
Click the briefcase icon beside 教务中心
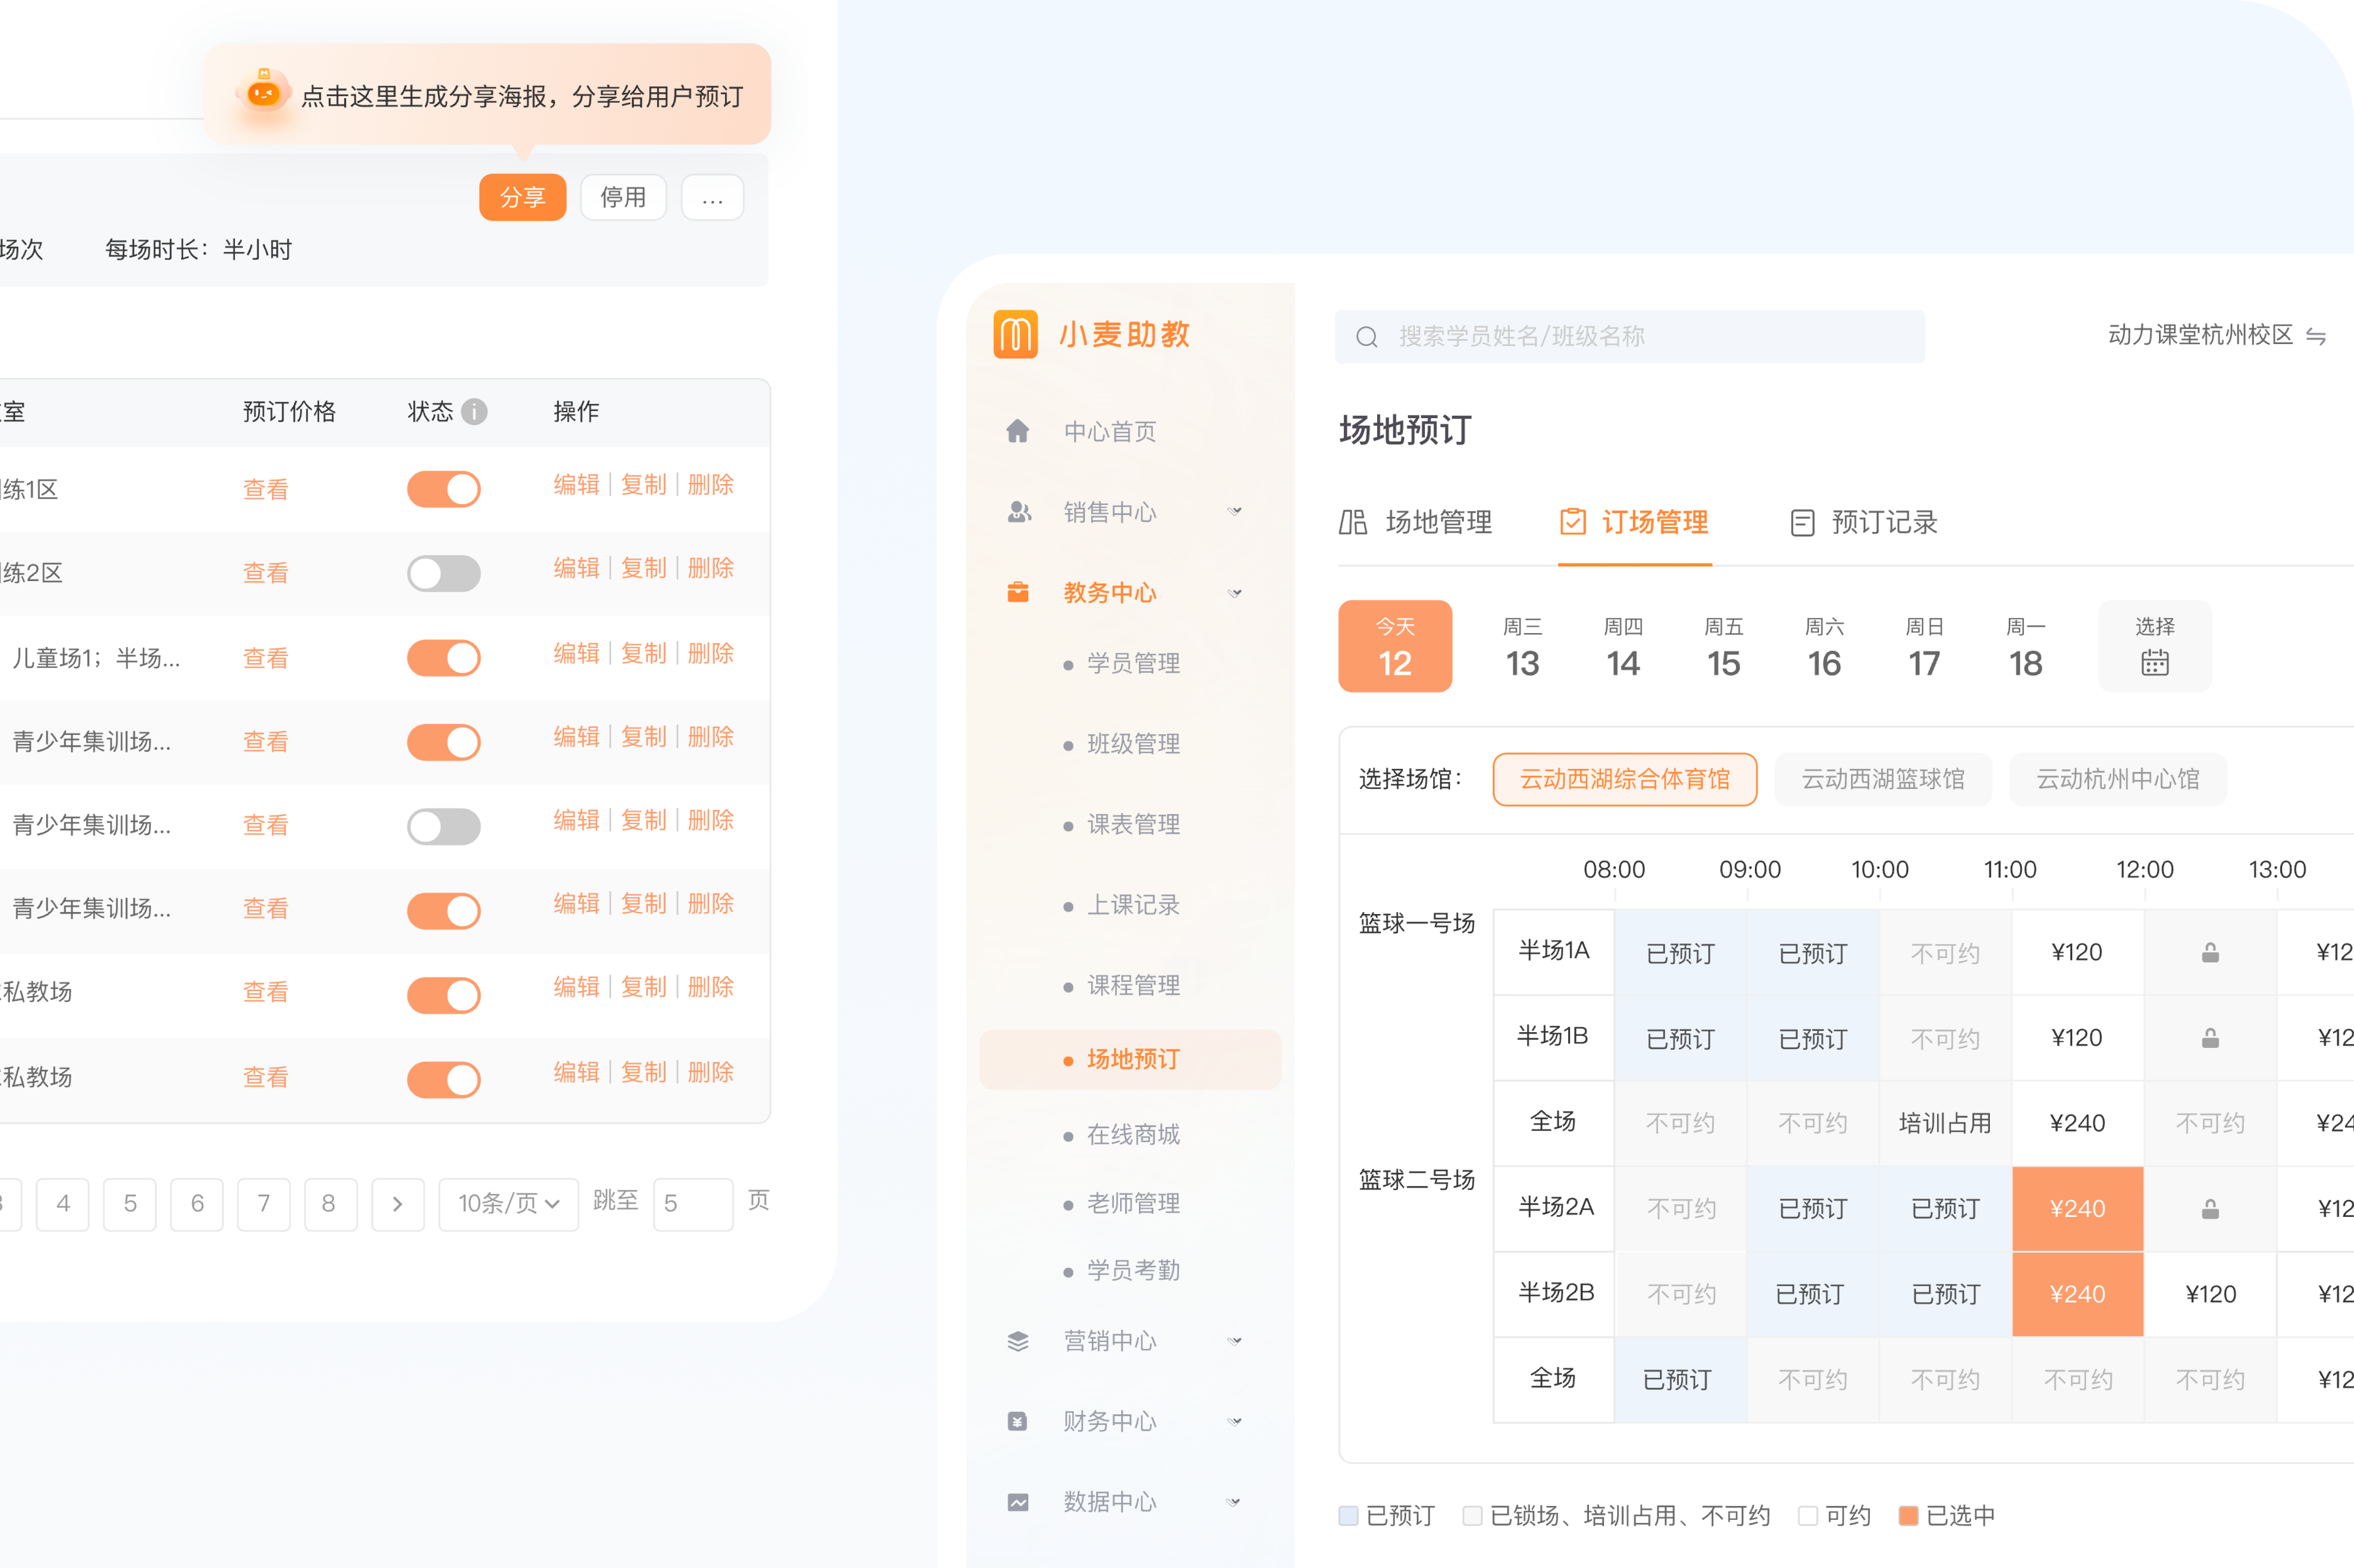tap(1018, 592)
